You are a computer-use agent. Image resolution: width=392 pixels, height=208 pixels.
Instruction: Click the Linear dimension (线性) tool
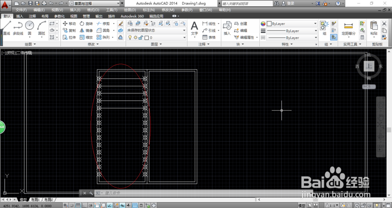(209, 24)
